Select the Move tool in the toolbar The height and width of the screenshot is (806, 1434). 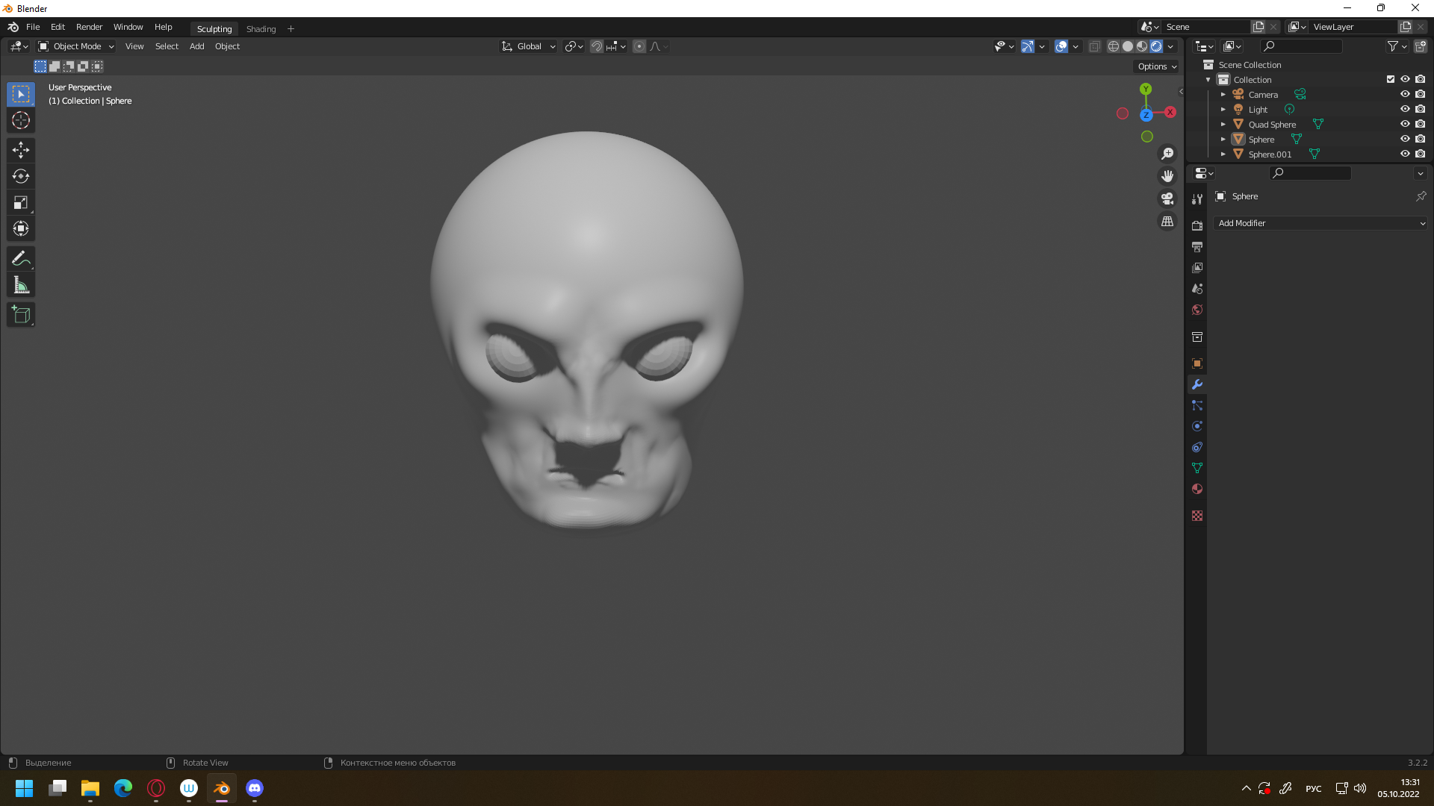pos(21,150)
